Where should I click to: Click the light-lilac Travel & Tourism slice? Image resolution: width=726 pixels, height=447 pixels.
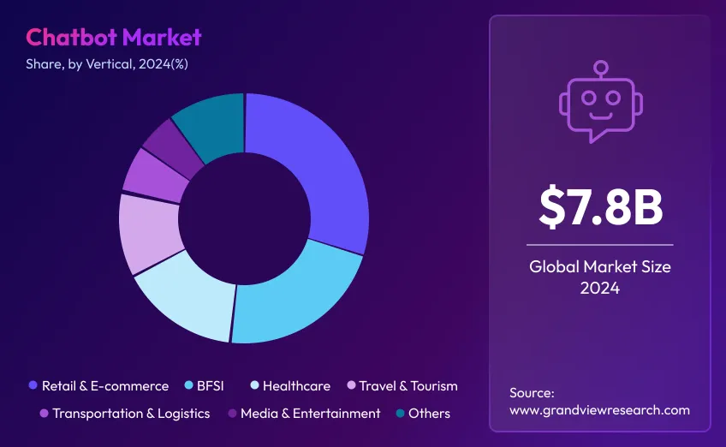click(x=148, y=231)
